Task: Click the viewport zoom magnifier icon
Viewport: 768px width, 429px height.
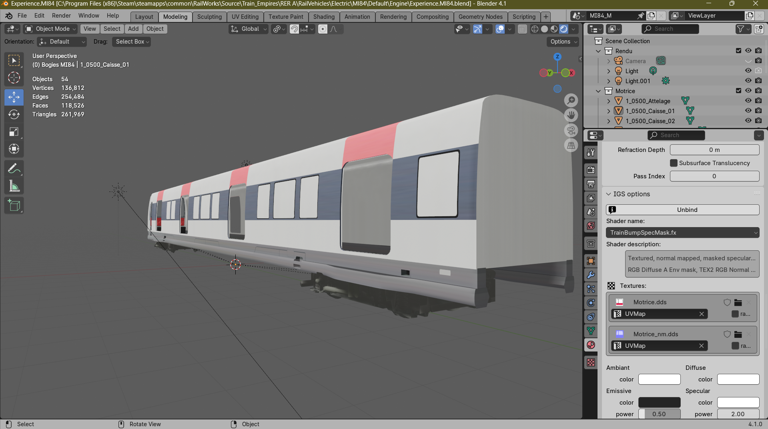Action: pos(571,100)
